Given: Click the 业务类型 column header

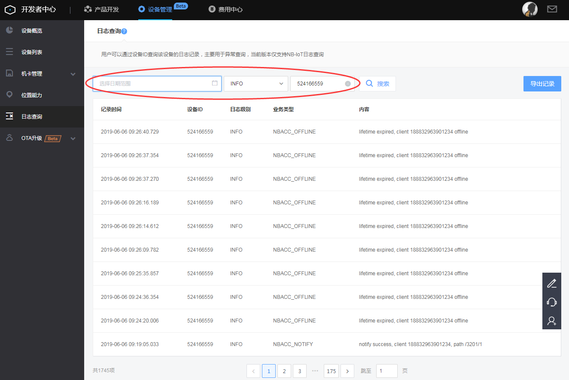Looking at the screenshot, I should click(283, 109).
